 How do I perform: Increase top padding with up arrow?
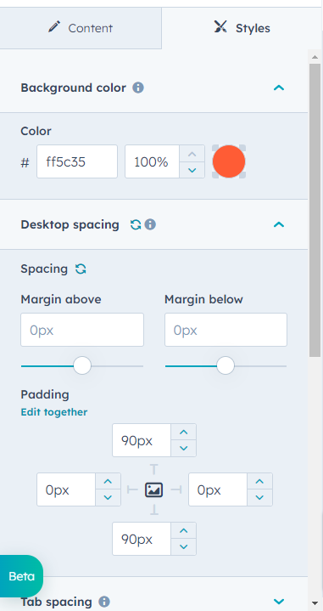point(183,433)
